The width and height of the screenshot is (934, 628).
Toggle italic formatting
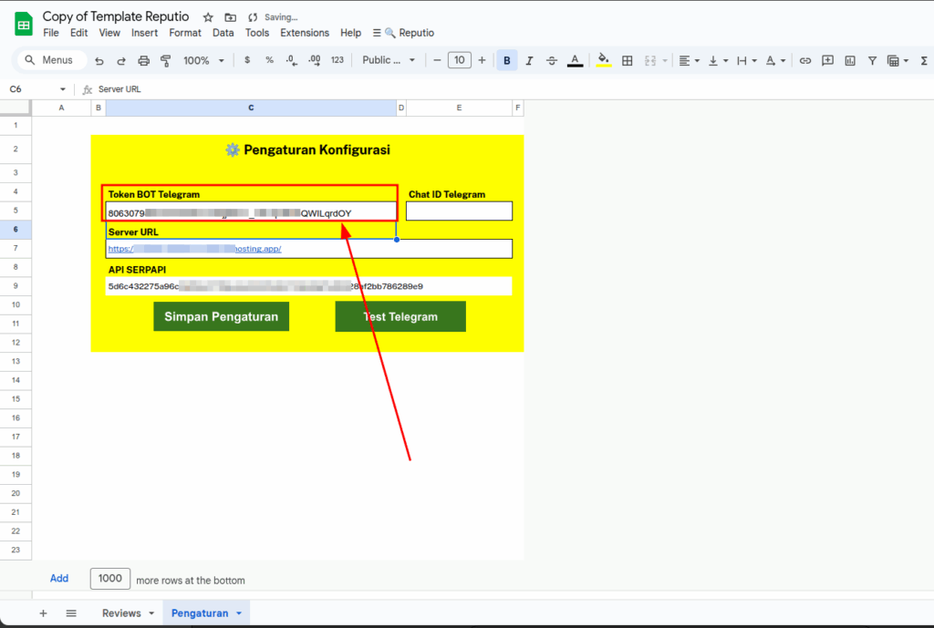pyautogui.click(x=529, y=61)
